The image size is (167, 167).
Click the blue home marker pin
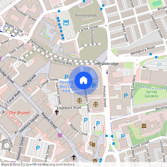(83, 81)
